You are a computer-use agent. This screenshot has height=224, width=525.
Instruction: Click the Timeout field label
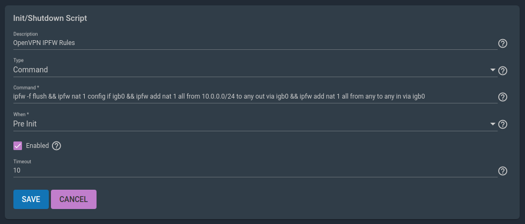pos(22,161)
